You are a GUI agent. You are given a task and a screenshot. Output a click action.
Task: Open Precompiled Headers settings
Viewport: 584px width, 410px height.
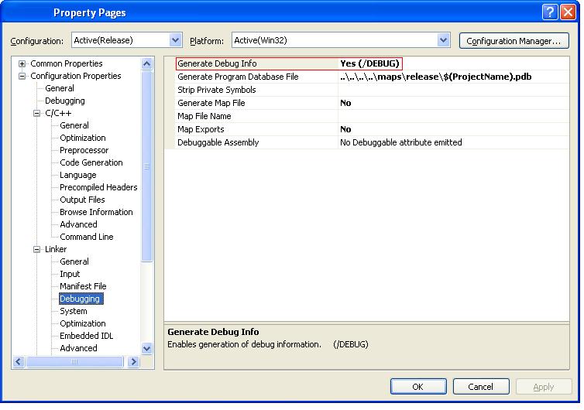click(x=98, y=187)
